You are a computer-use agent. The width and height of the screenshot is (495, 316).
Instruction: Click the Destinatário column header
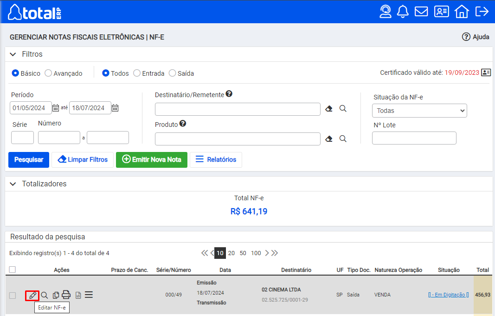296,270
